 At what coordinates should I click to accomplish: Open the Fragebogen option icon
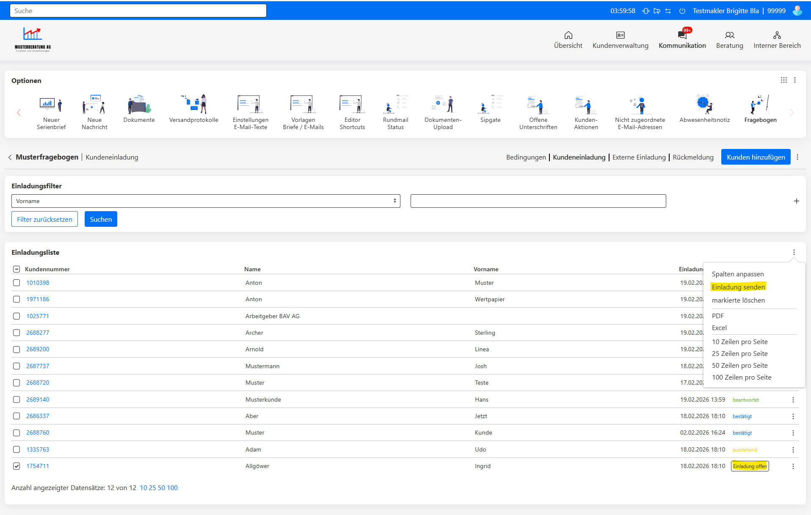coord(760,104)
